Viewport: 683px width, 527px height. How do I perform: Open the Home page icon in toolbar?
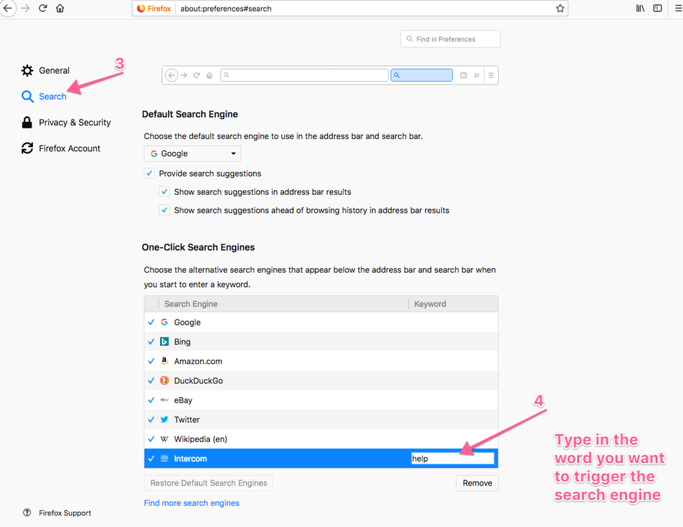tap(60, 9)
